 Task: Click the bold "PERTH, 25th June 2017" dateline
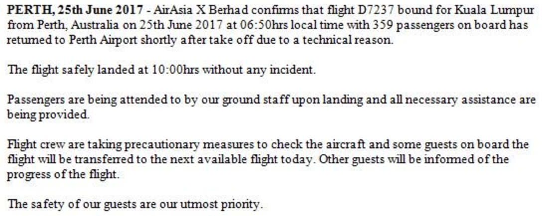coord(75,10)
